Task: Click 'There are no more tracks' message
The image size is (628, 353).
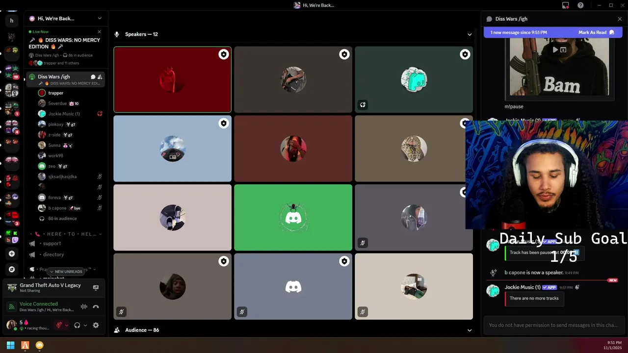Action: tap(534, 298)
